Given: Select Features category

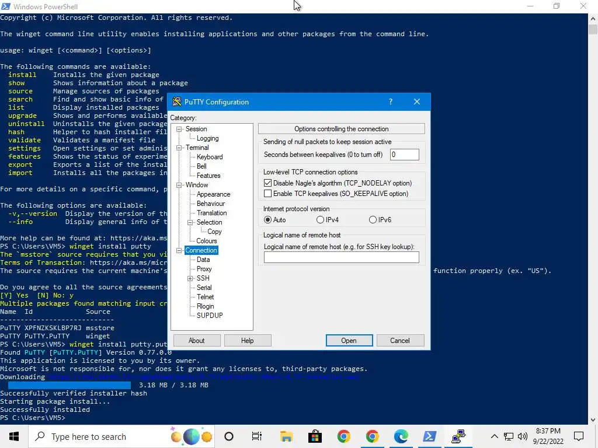Looking at the screenshot, I should (x=208, y=176).
